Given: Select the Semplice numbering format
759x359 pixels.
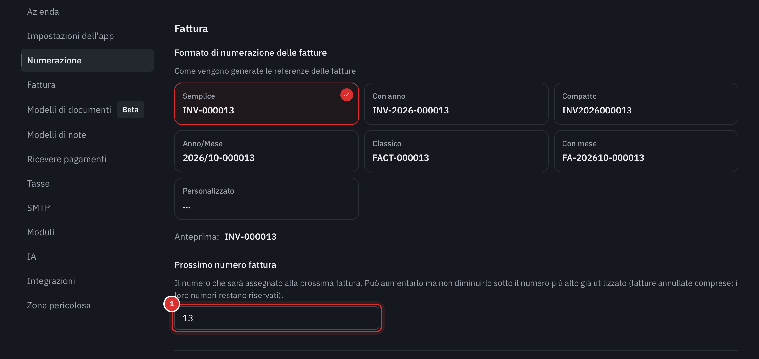Looking at the screenshot, I should [x=266, y=104].
